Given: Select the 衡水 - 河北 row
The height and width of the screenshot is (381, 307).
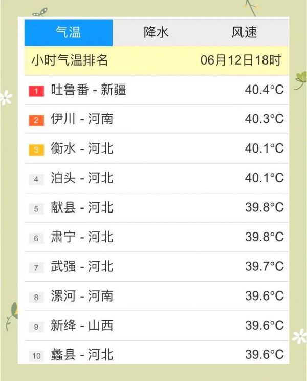Looking at the screenshot, I should (x=157, y=149).
